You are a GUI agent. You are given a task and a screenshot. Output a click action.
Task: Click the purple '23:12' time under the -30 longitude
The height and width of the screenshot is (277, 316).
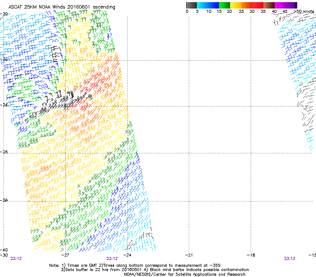point(16,259)
